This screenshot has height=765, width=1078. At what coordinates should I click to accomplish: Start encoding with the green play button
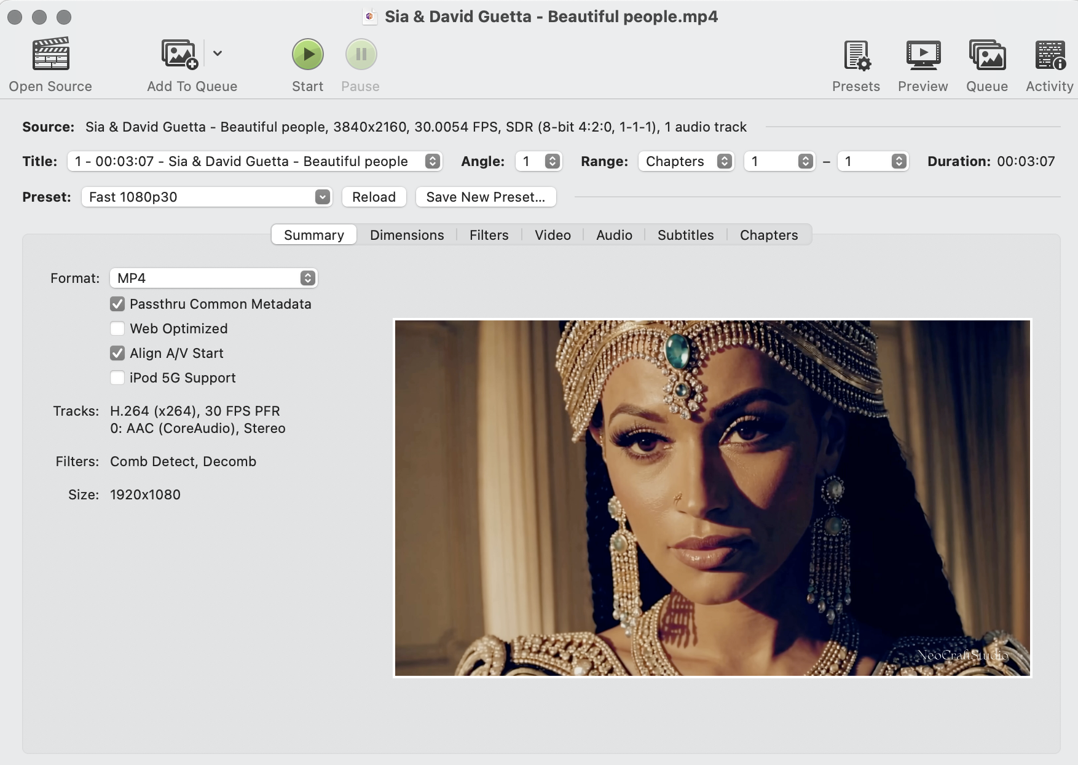pyautogui.click(x=307, y=54)
